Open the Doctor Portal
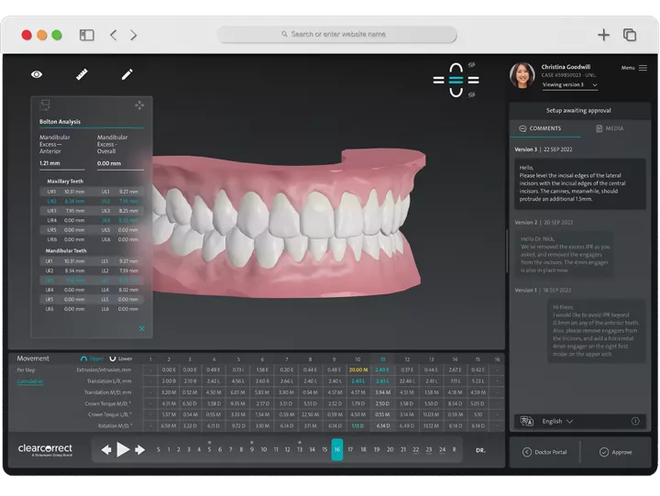The height and width of the screenshot is (496, 660). click(x=544, y=452)
